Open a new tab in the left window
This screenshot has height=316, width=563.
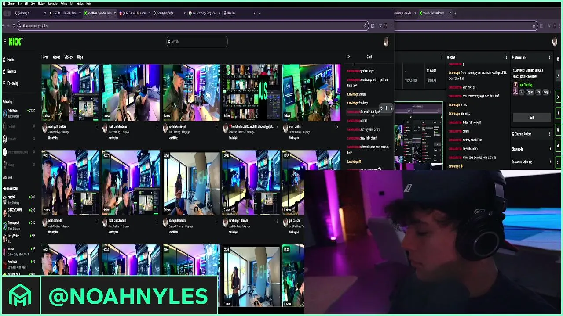(260, 13)
